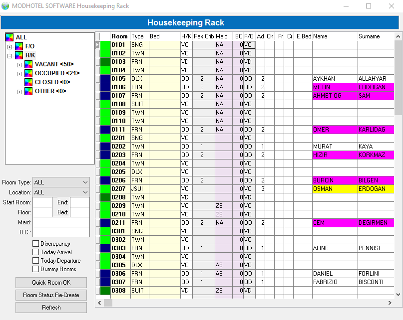The width and height of the screenshot is (403, 320).
Task: Click the OCCUPIED <21> color icon
Action: click(x=28, y=73)
